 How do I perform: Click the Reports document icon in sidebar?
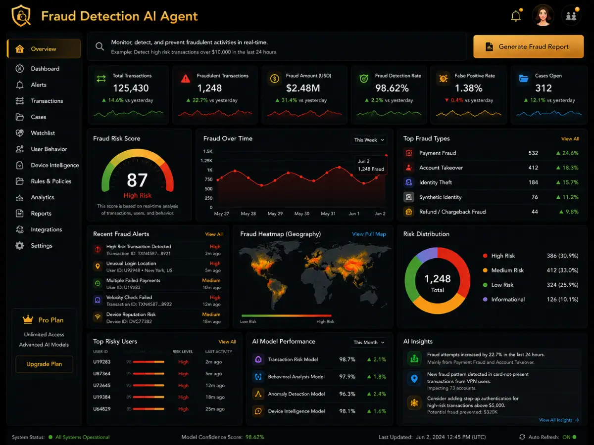pyautogui.click(x=20, y=214)
